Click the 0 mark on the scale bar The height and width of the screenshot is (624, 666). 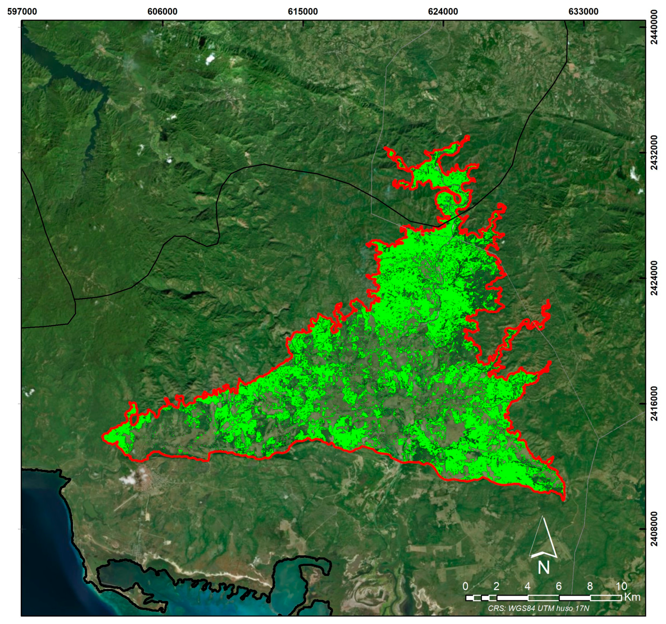click(x=465, y=586)
